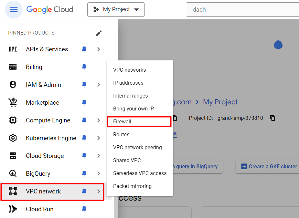This screenshot has width=299, height=218.
Task: Copy the project ID grand-lamp-373810
Action: click(273, 118)
